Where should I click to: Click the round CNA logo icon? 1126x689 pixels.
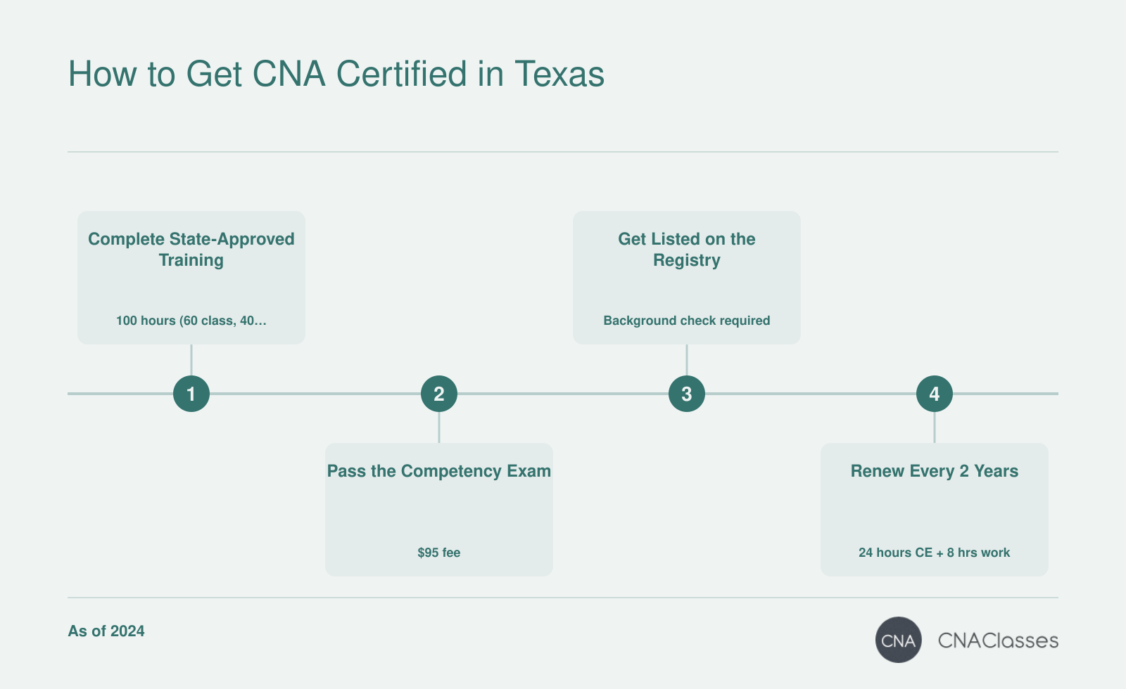click(x=899, y=640)
